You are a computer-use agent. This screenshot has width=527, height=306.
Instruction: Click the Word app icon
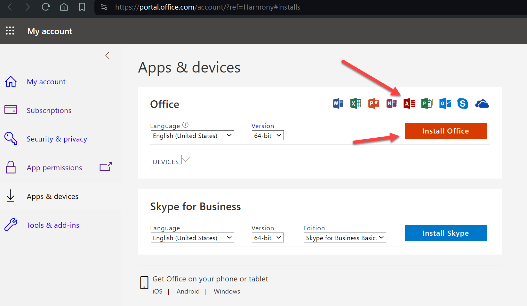click(338, 103)
